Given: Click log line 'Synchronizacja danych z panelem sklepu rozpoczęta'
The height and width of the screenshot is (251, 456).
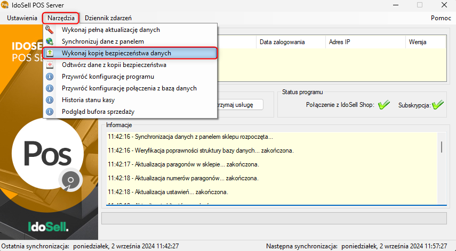Looking at the screenshot, I should 190,137.
